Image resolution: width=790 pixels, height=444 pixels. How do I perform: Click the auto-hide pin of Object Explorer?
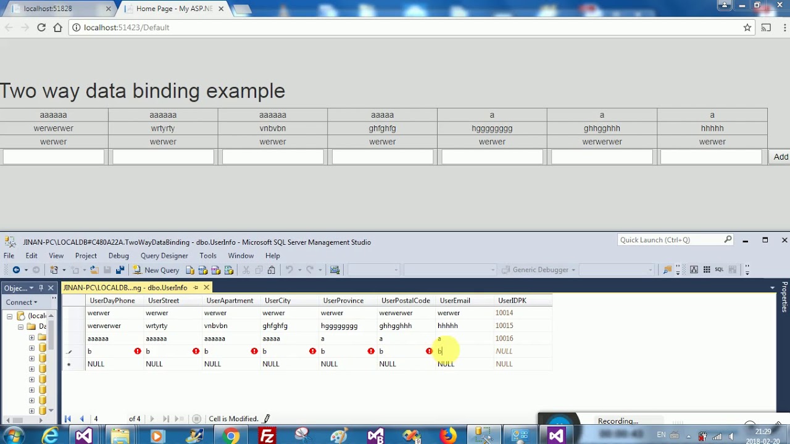pyautogui.click(x=41, y=288)
